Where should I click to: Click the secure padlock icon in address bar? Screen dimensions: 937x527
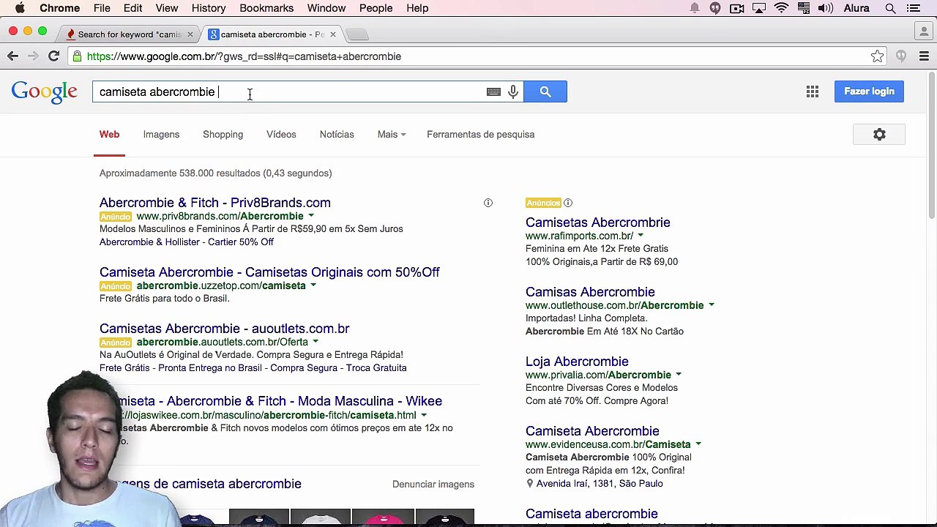[77, 56]
